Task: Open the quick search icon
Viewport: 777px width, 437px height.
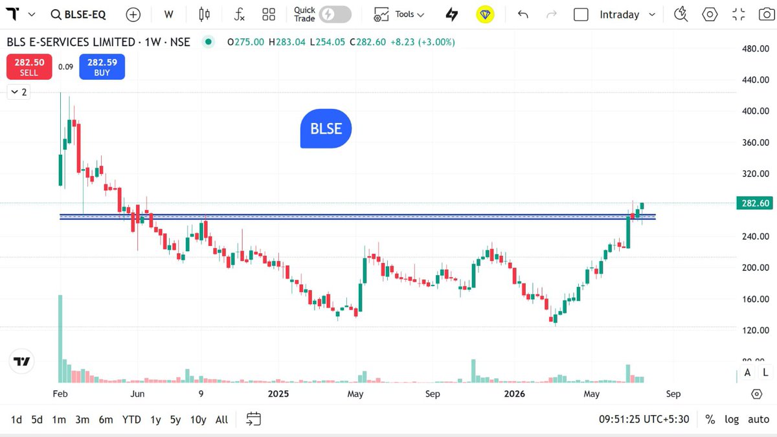Action: click(x=681, y=14)
